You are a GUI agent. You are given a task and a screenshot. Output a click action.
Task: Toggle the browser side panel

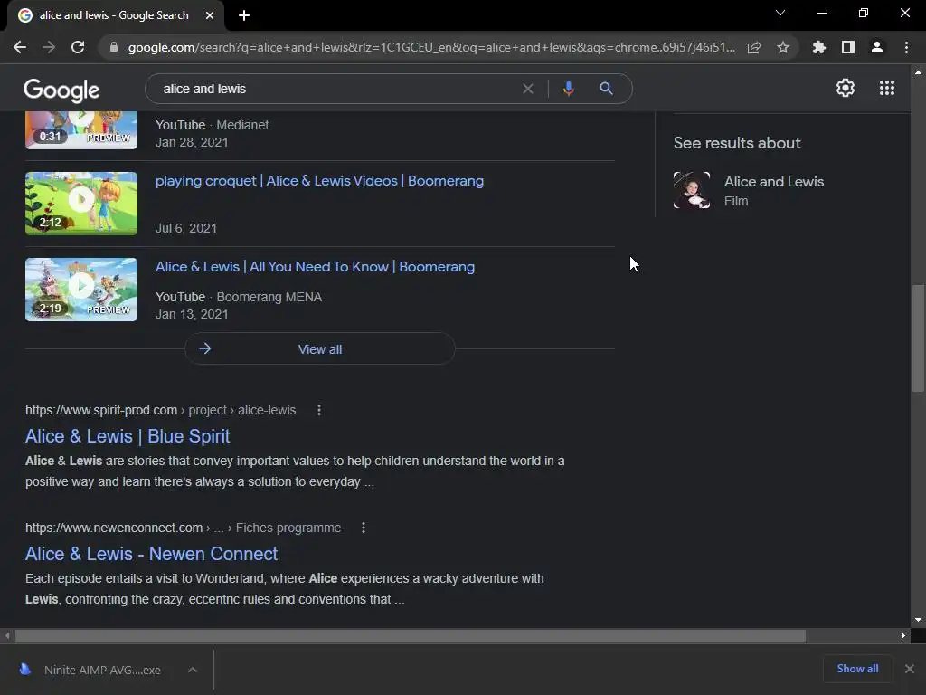click(848, 47)
